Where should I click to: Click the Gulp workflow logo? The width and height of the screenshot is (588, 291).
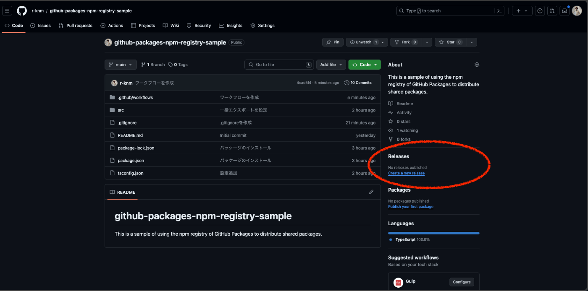[398, 283]
